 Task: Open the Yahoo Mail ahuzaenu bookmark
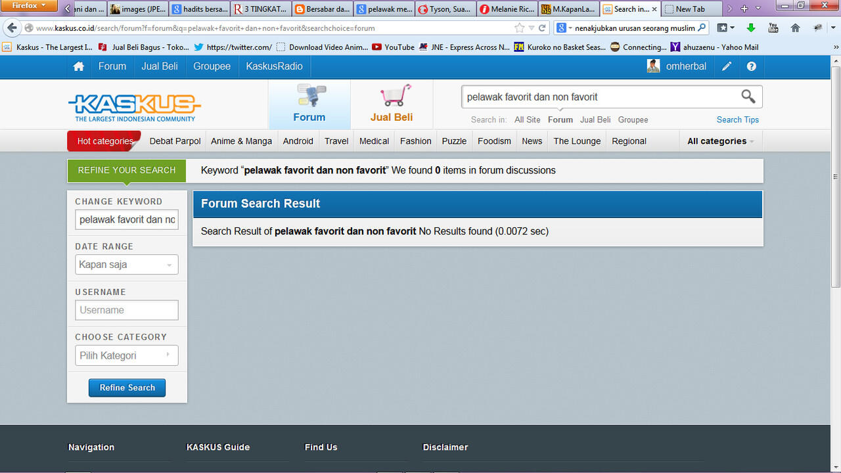click(x=714, y=47)
